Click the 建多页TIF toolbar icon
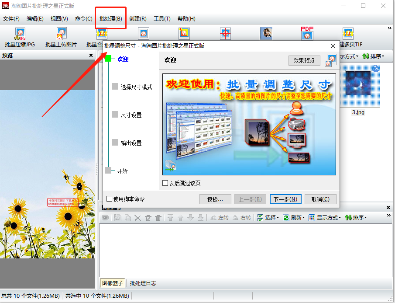This screenshot has height=303, width=395. pos(348,34)
